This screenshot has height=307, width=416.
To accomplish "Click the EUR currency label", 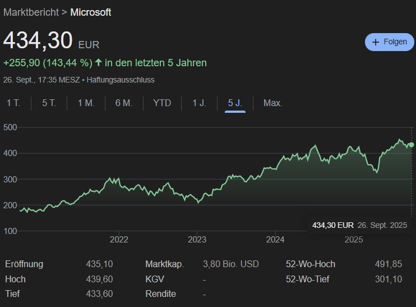I will pos(89,44).
